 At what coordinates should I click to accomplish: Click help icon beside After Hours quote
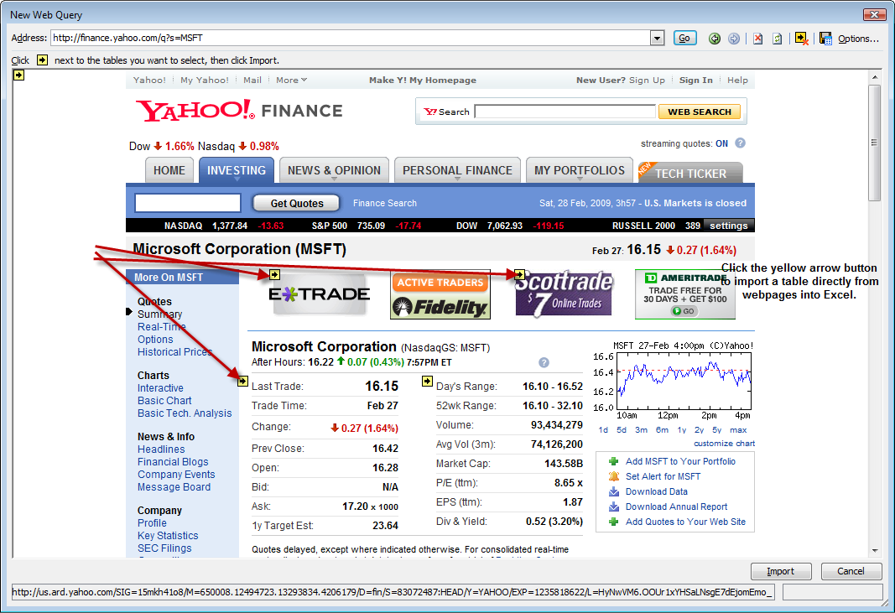pyautogui.click(x=544, y=362)
